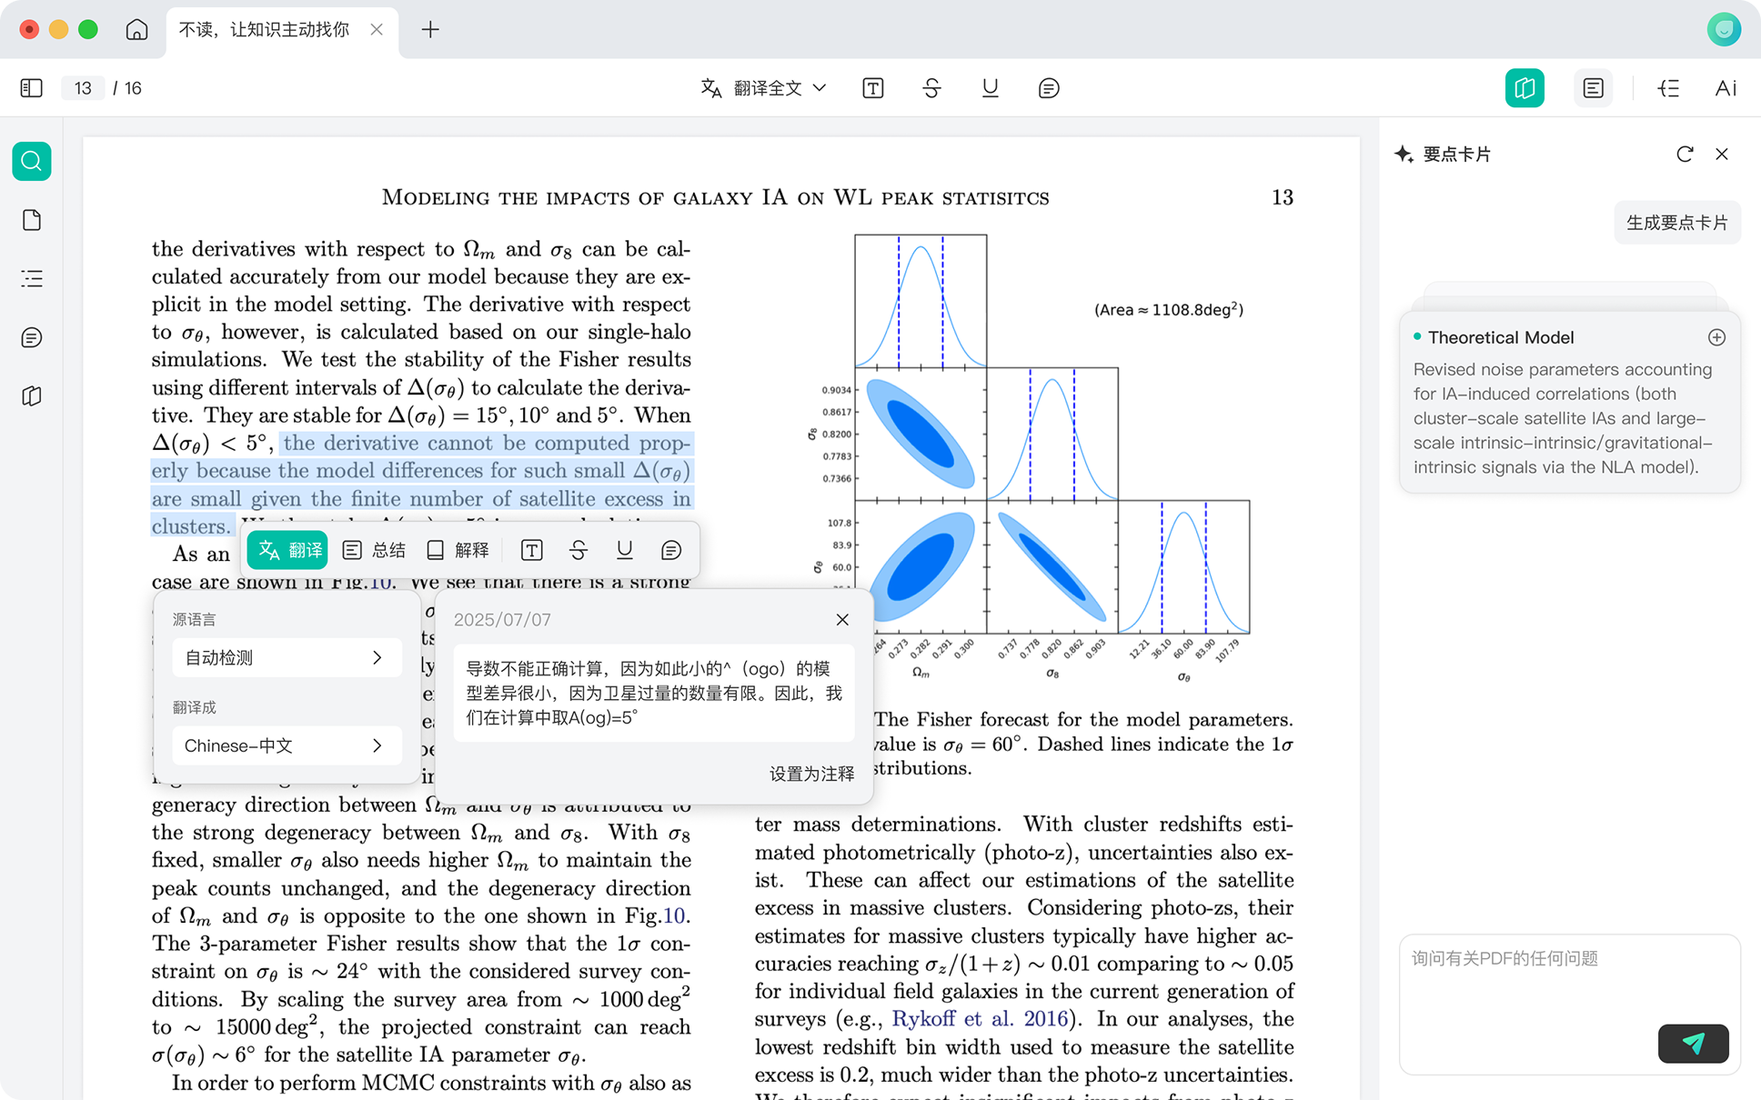Select 总结 in the selection popup
This screenshot has width=1761, height=1100.
(374, 550)
